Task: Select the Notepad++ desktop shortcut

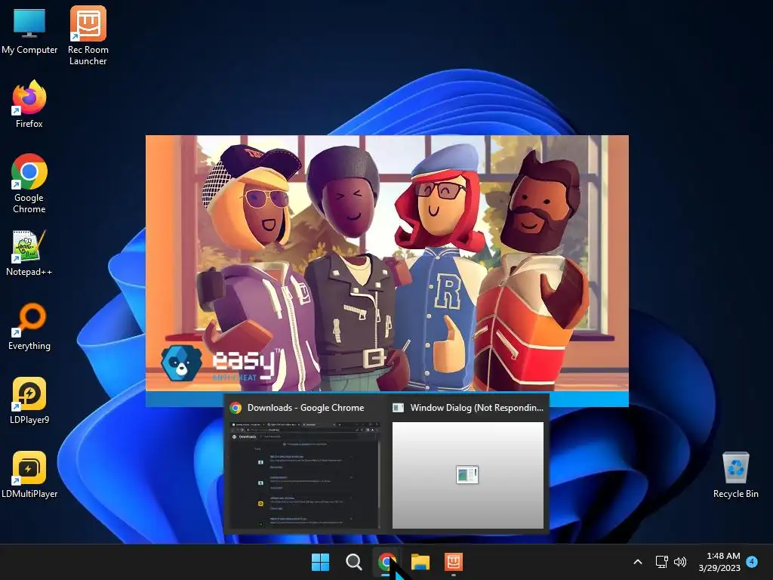Action: (29, 252)
